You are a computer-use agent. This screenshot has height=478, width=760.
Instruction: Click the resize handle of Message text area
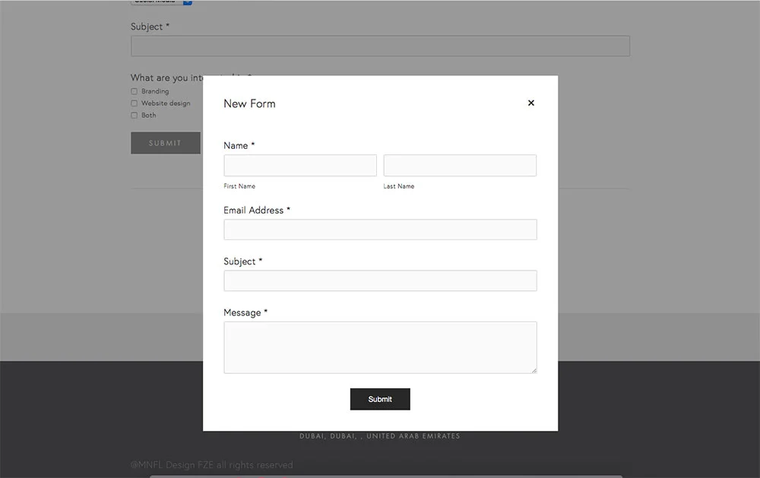coord(534,370)
